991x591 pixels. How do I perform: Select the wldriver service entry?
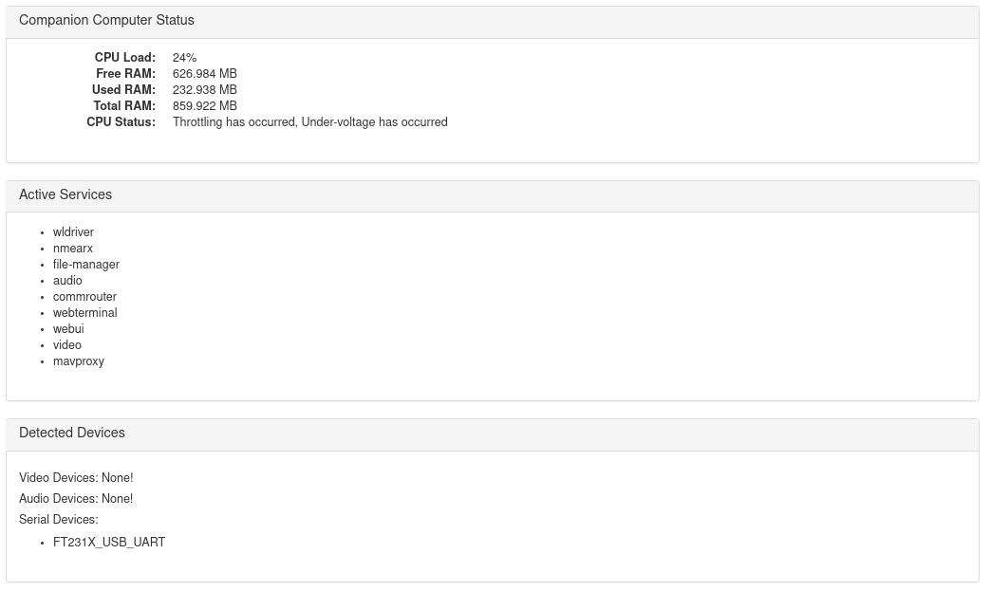click(x=73, y=232)
